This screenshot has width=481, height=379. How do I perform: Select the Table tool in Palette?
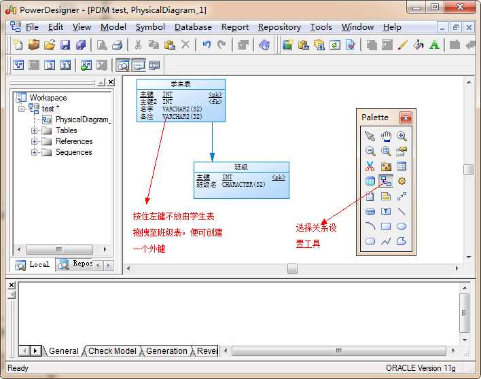(x=402, y=166)
